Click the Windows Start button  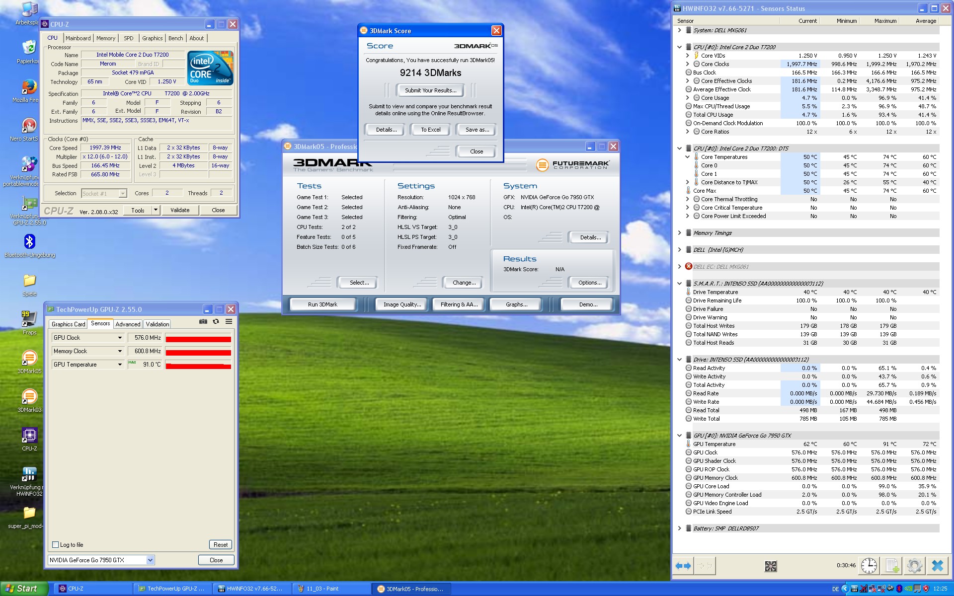click(23, 589)
